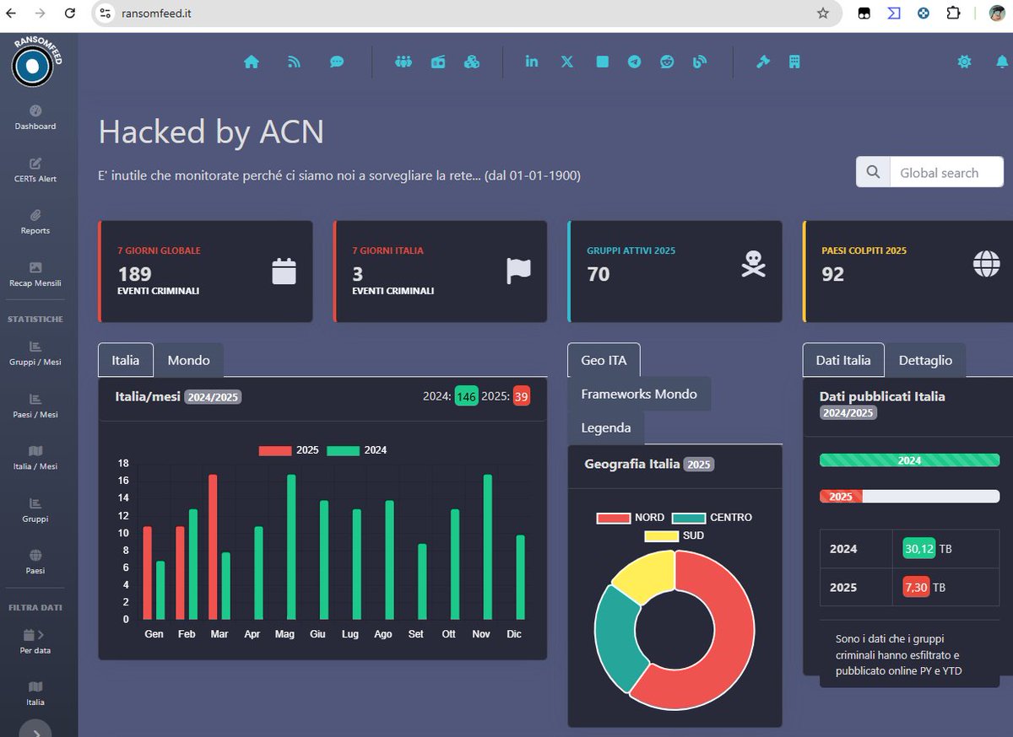
Task: Click the 7,30 TB value badge
Action: tap(916, 588)
